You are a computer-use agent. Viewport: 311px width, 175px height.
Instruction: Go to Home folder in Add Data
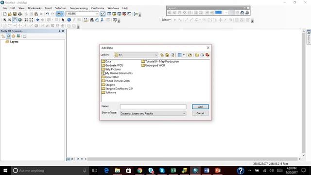(167, 55)
